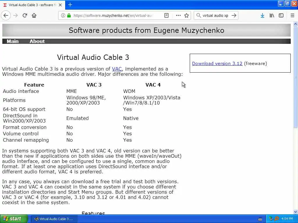The image size is (298, 223).
Task: Click the 'Feature' column header
Action: click(34, 85)
